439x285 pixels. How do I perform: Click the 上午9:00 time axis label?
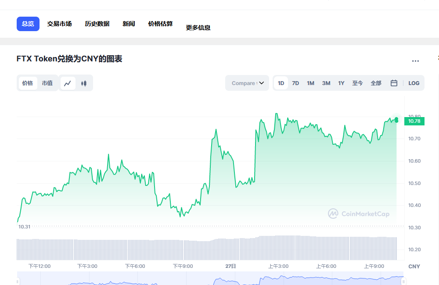[374, 266]
